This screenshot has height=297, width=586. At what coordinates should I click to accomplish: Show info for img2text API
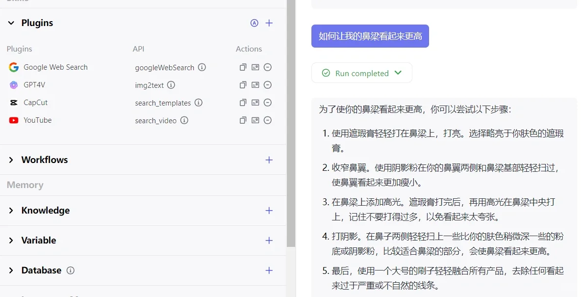coord(171,85)
